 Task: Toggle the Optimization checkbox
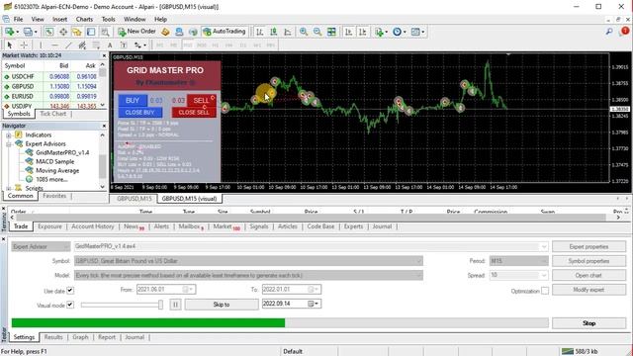pyautogui.click(x=545, y=291)
